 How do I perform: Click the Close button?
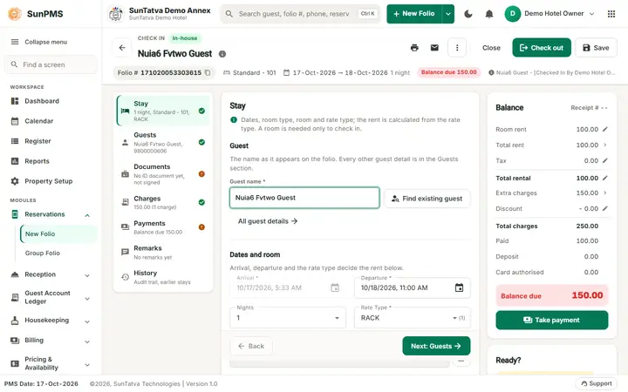pyautogui.click(x=491, y=48)
